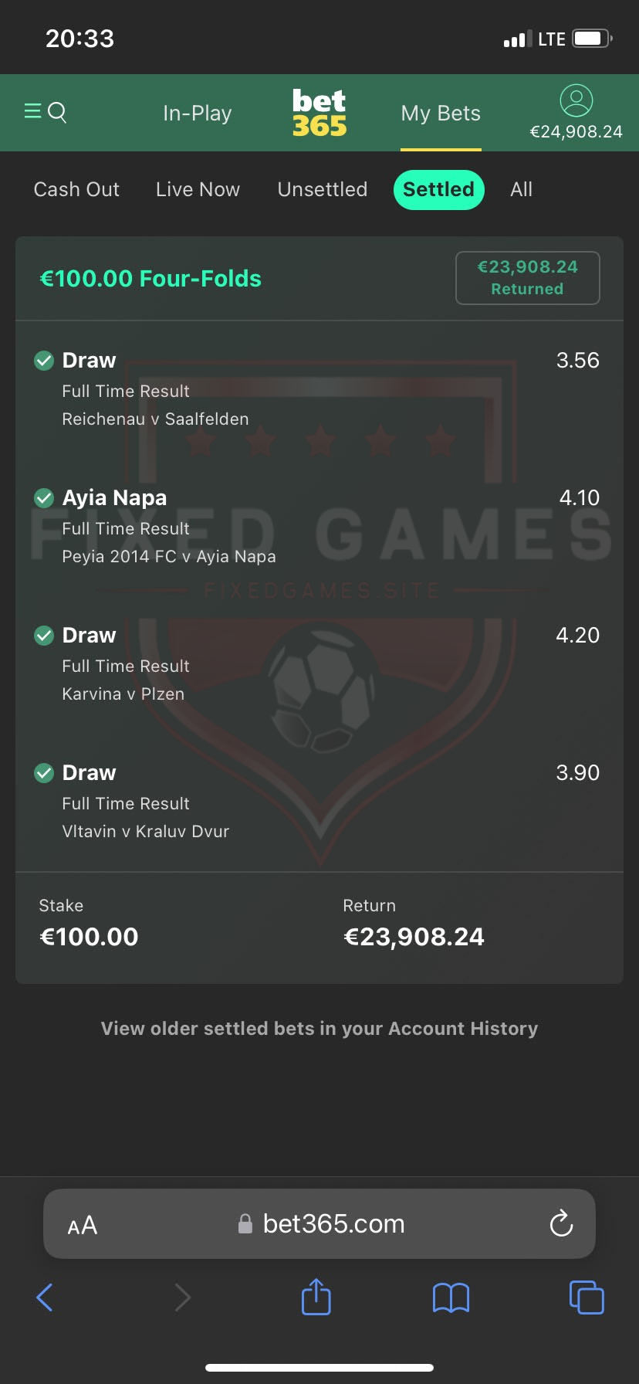Select the My Bets tab
The height and width of the screenshot is (1384, 639).
coord(441,114)
